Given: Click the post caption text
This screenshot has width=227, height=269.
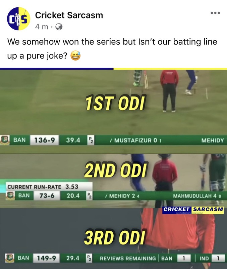Looking at the screenshot, I should click(x=112, y=48).
